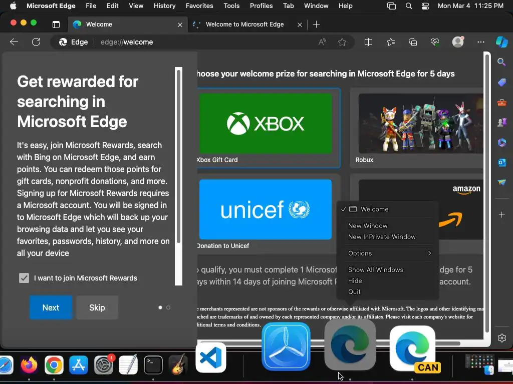Open the Apple menu
Viewport: 513px width, 384px height.
click(13, 6)
